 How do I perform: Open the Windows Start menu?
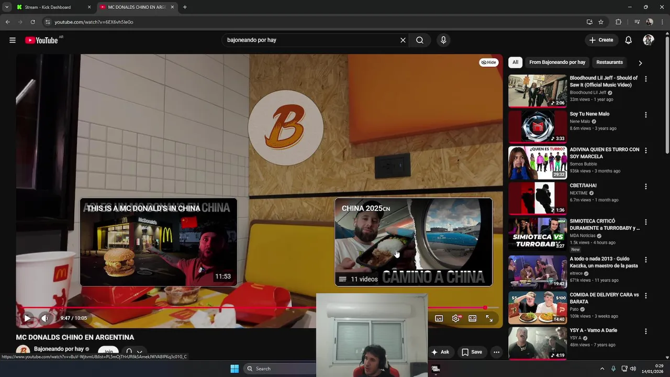click(234, 369)
